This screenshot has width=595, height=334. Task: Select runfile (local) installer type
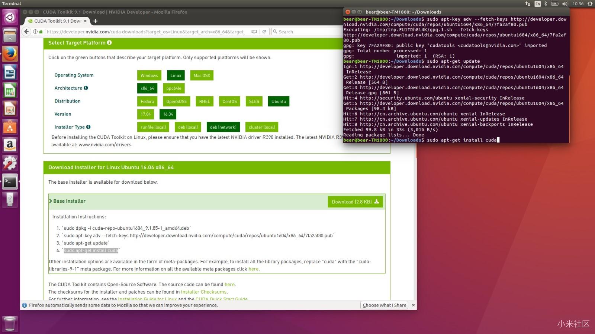pyautogui.click(x=153, y=127)
